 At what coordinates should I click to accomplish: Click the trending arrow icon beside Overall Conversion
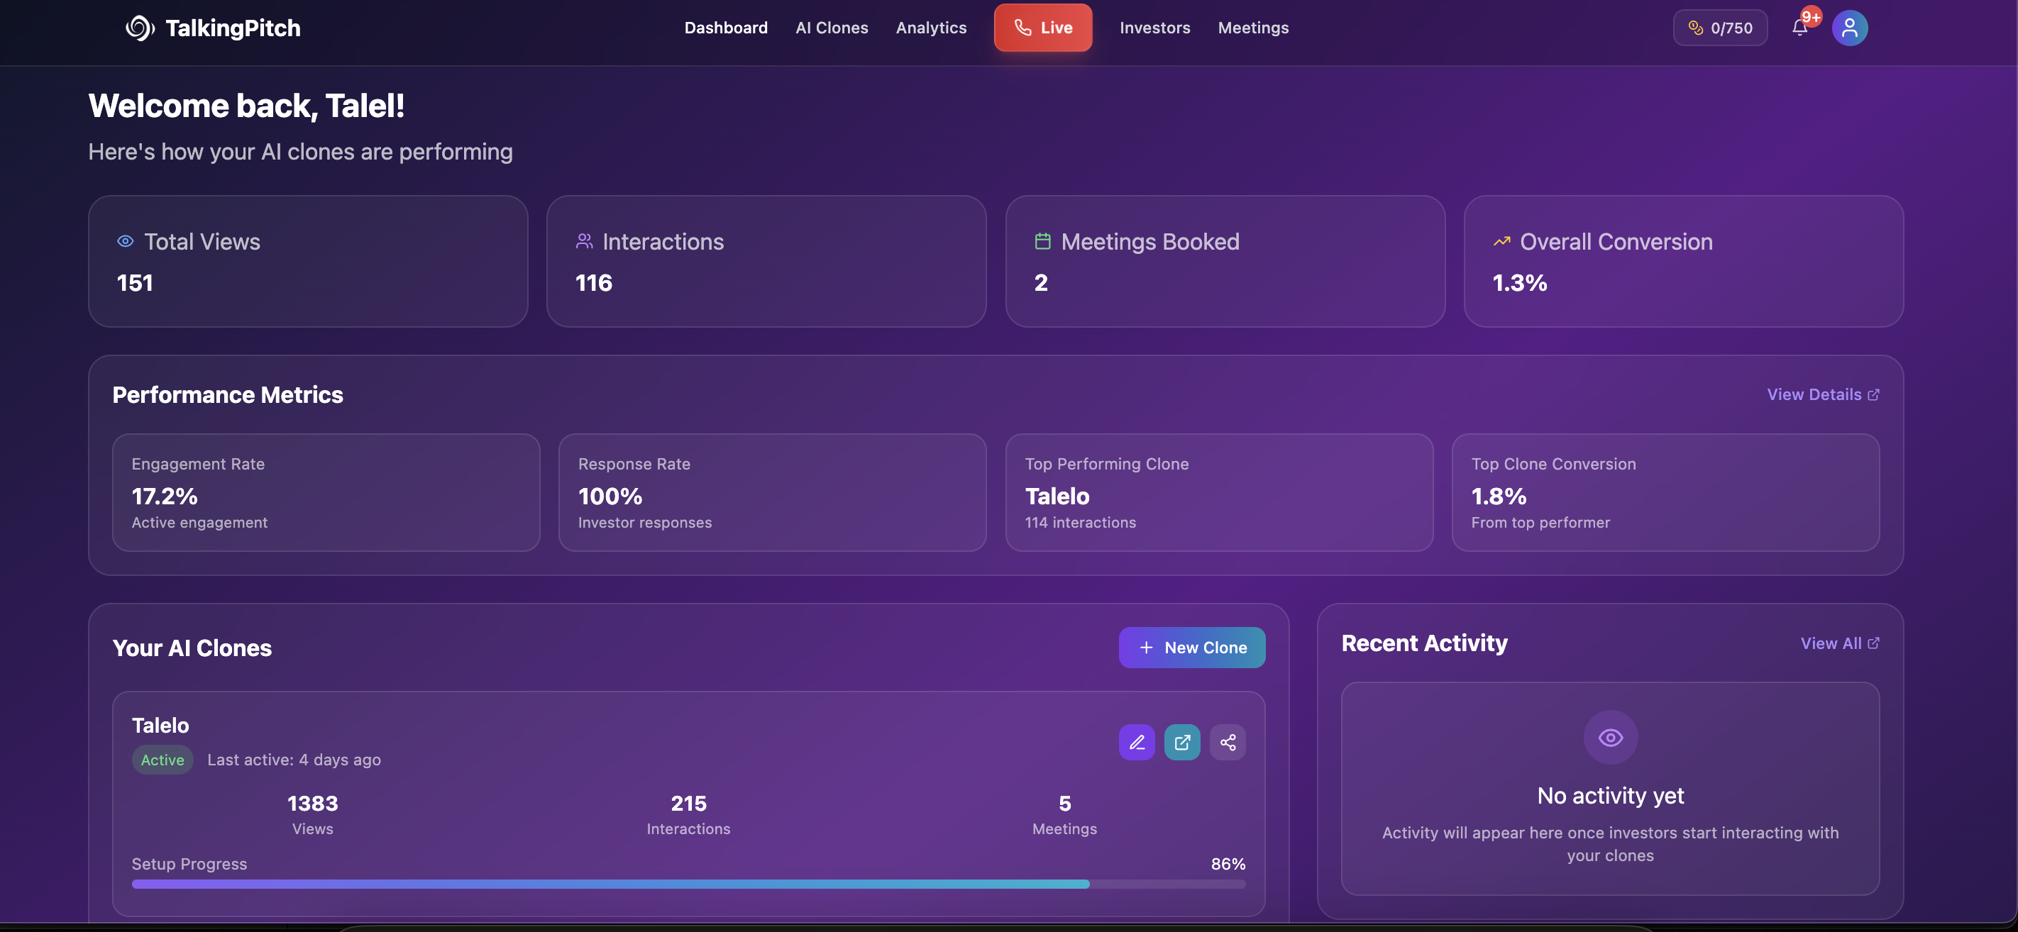point(1501,241)
